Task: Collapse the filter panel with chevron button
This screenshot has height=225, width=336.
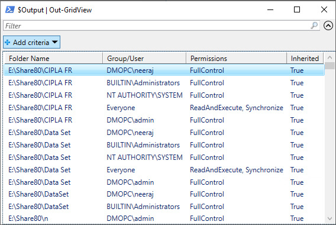Action: pyautogui.click(x=328, y=25)
